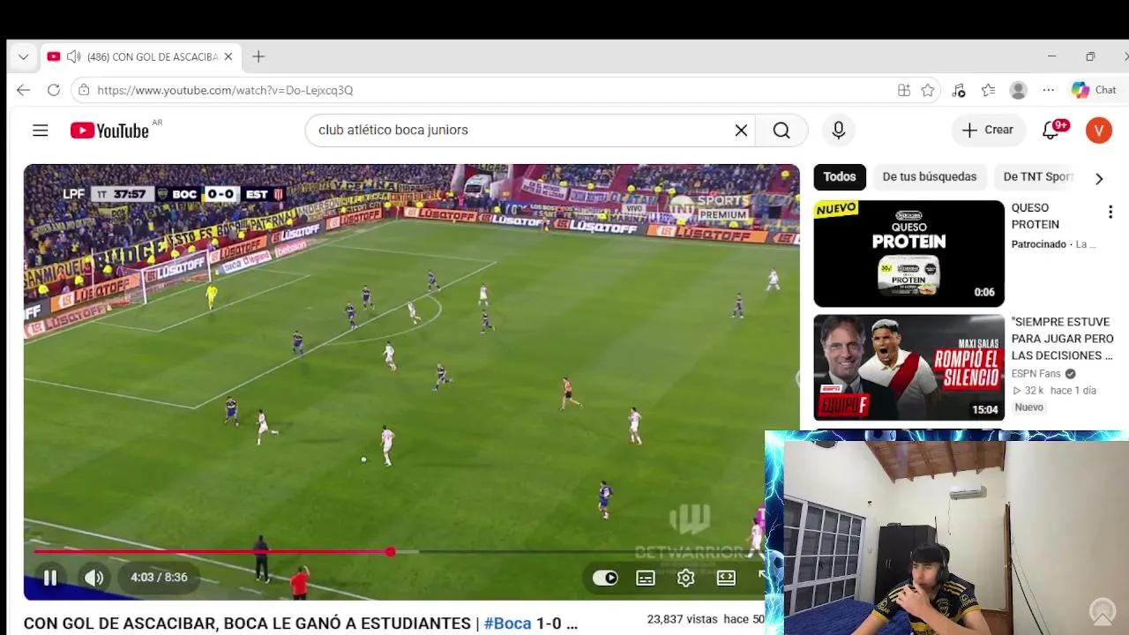The width and height of the screenshot is (1129, 635).
Task: Open the Copilot Chat sidebar
Action: [x=1094, y=90]
